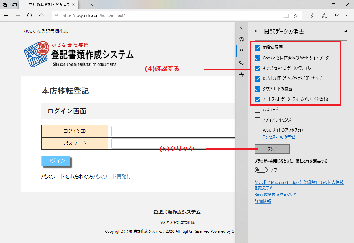Go to the home page icon
This screenshot has height=243, width=354.
(41, 15)
